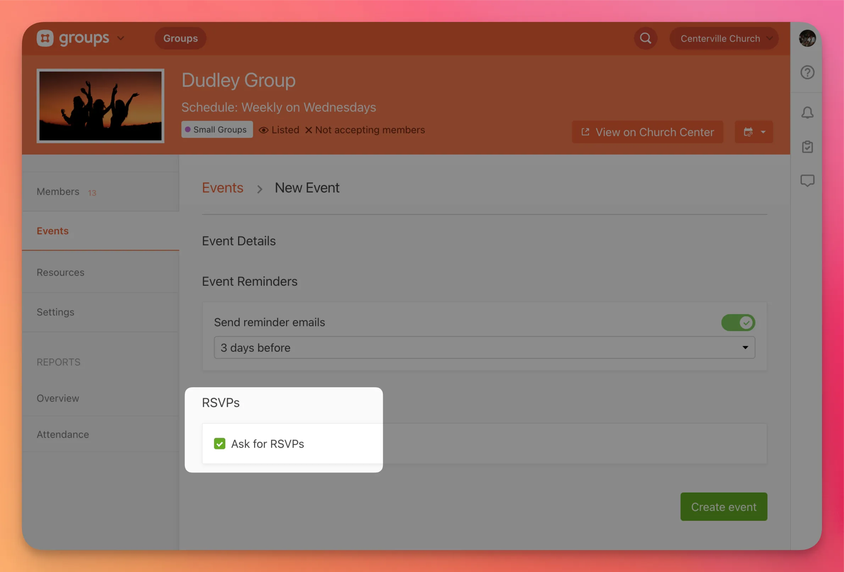Switch to the Settings sidebar tab
Screen dimensions: 844x572
pos(56,312)
